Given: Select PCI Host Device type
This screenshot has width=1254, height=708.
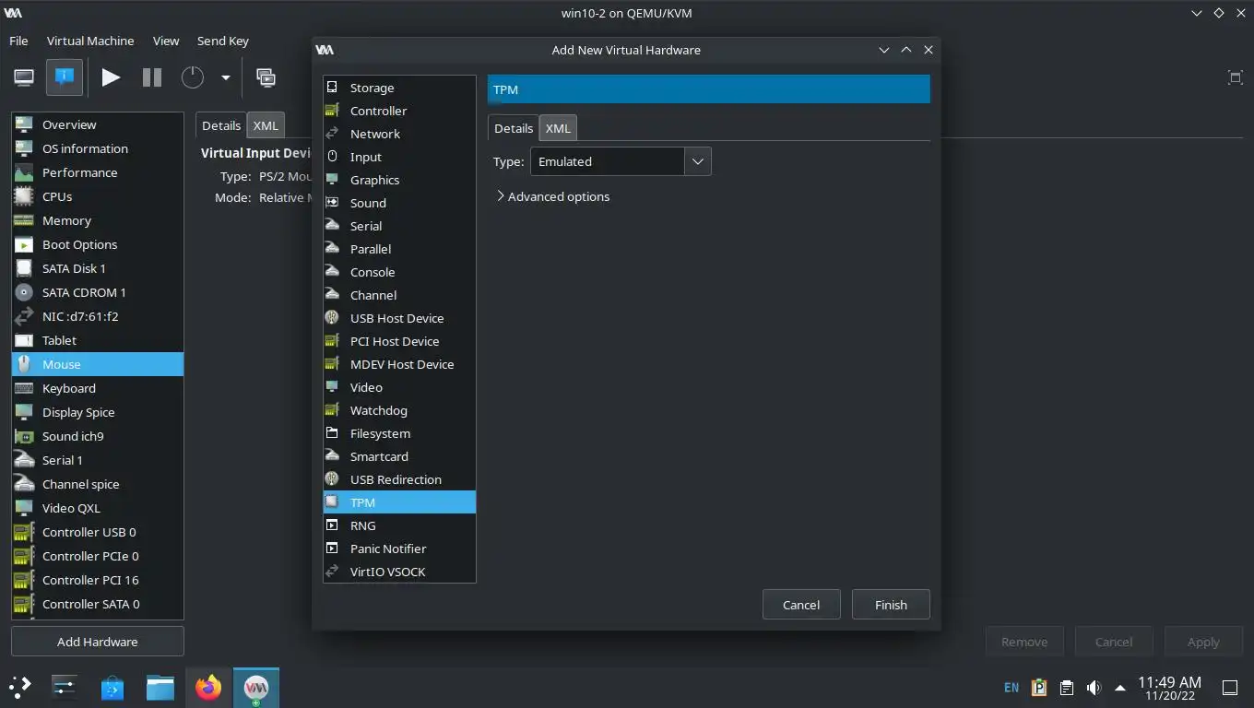Looking at the screenshot, I should click(x=399, y=341).
